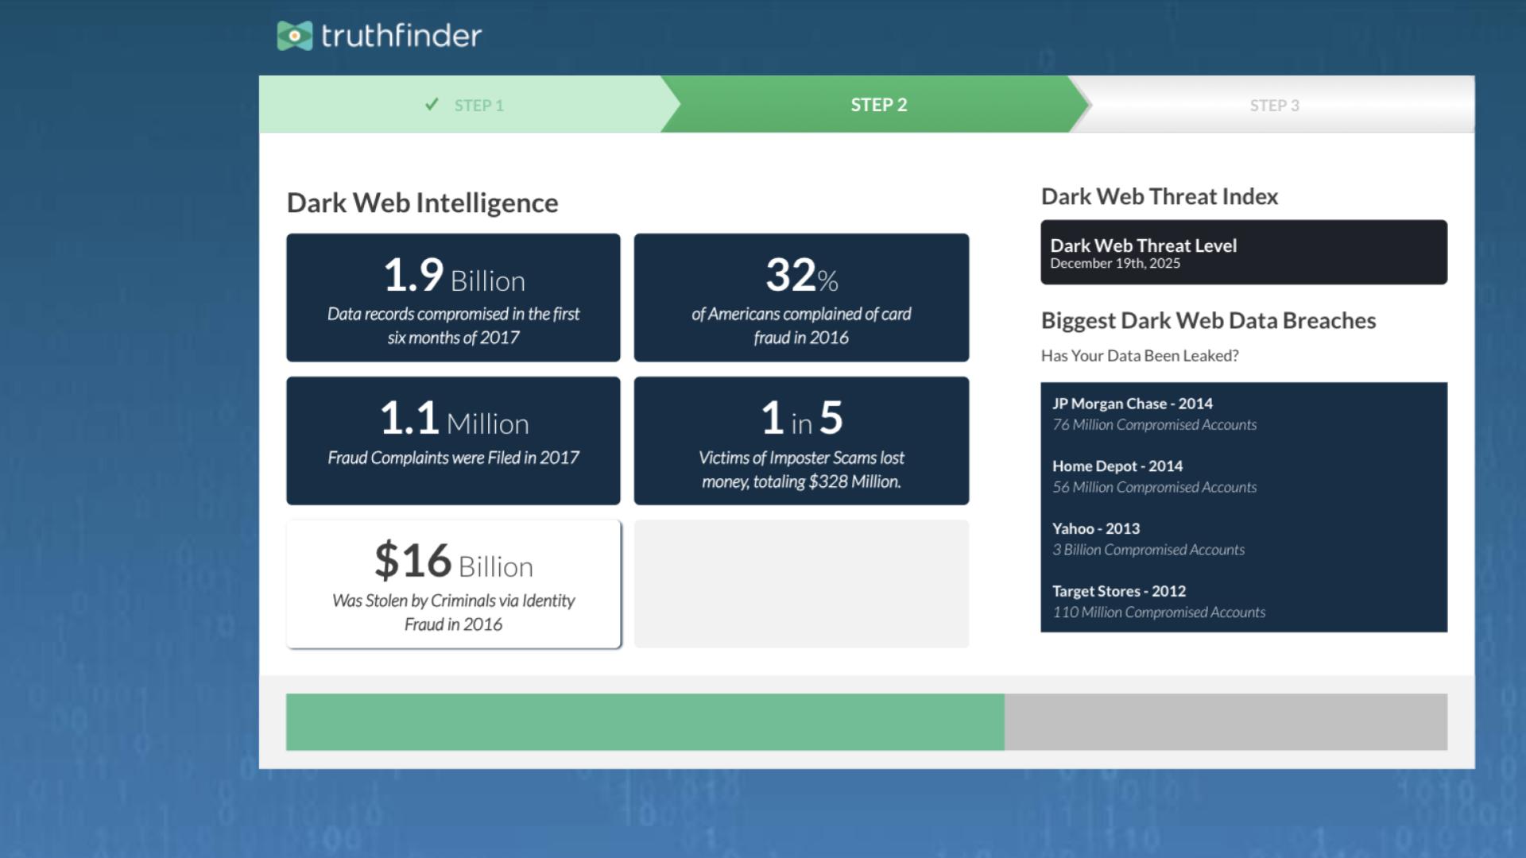Image resolution: width=1526 pixels, height=858 pixels.
Task: Select the JP Morgan Chase - 2014 entry
Action: pos(1133,404)
